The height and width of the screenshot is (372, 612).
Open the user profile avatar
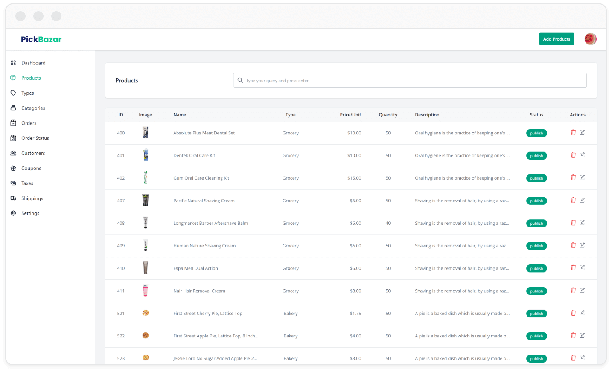coord(590,39)
